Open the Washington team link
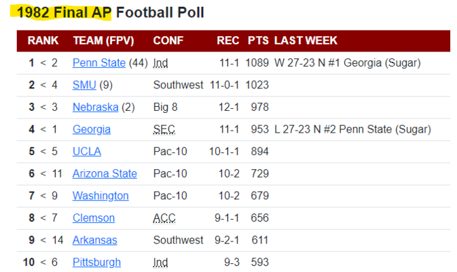 click(100, 196)
